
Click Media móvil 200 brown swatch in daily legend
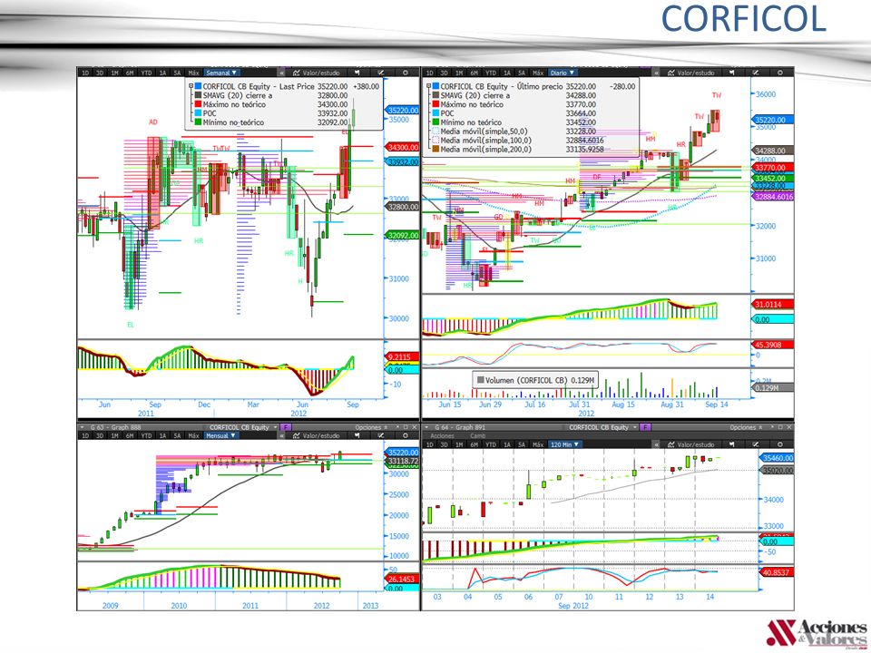pyautogui.click(x=436, y=150)
